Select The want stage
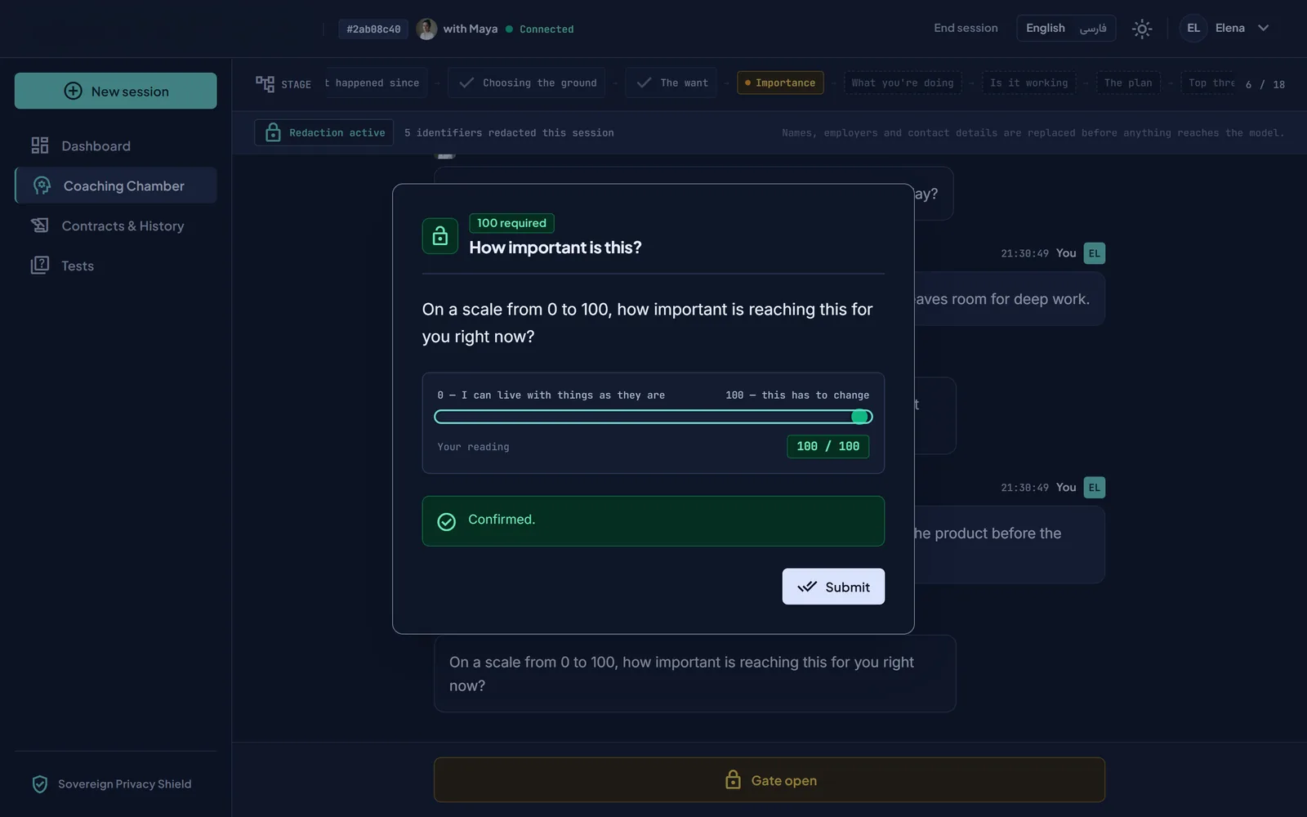1307x817 pixels. (x=672, y=83)
